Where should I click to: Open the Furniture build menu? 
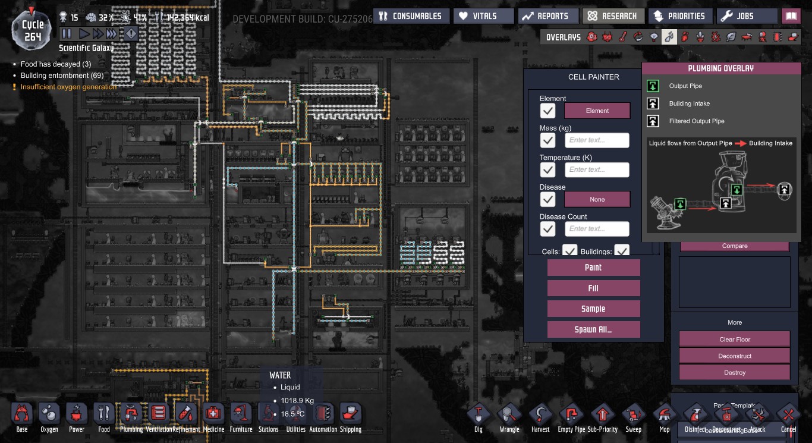tap(241, 417)
